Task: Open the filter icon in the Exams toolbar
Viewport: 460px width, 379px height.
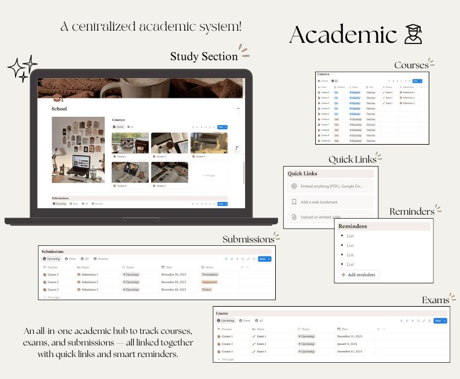Action: point(401,321)
